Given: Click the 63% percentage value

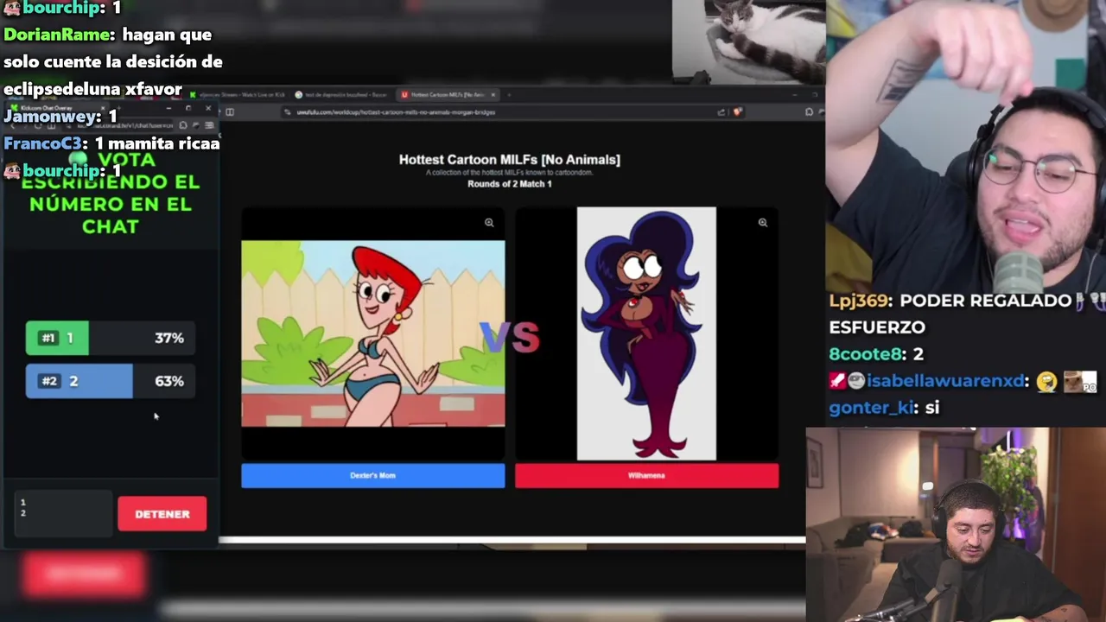Looking at the screenshot, I should (169, 381).
